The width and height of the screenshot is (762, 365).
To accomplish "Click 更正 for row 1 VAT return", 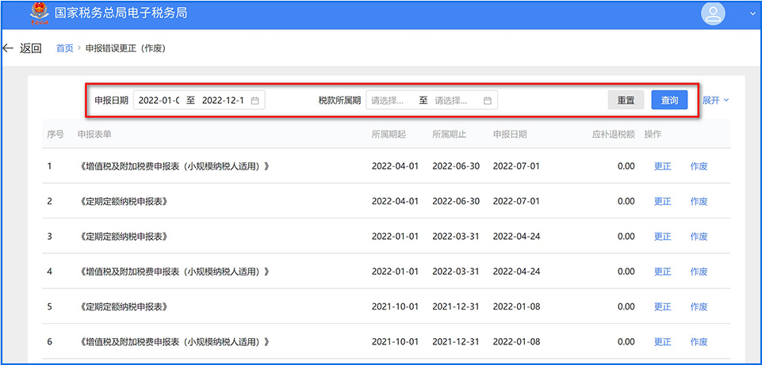I will click(x=662, y=166).
